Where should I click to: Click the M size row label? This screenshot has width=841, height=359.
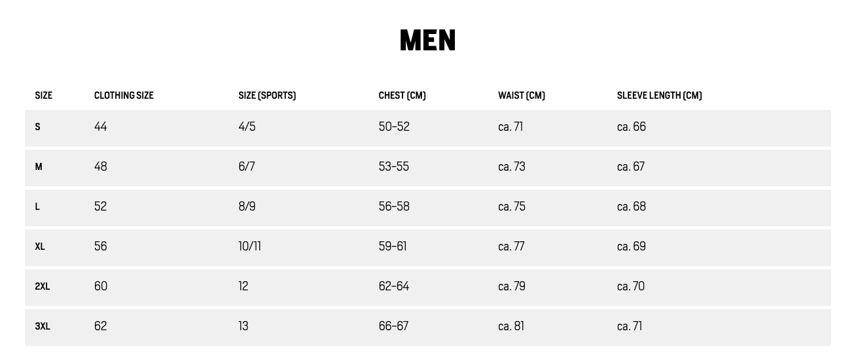click(x=39, y=167)
